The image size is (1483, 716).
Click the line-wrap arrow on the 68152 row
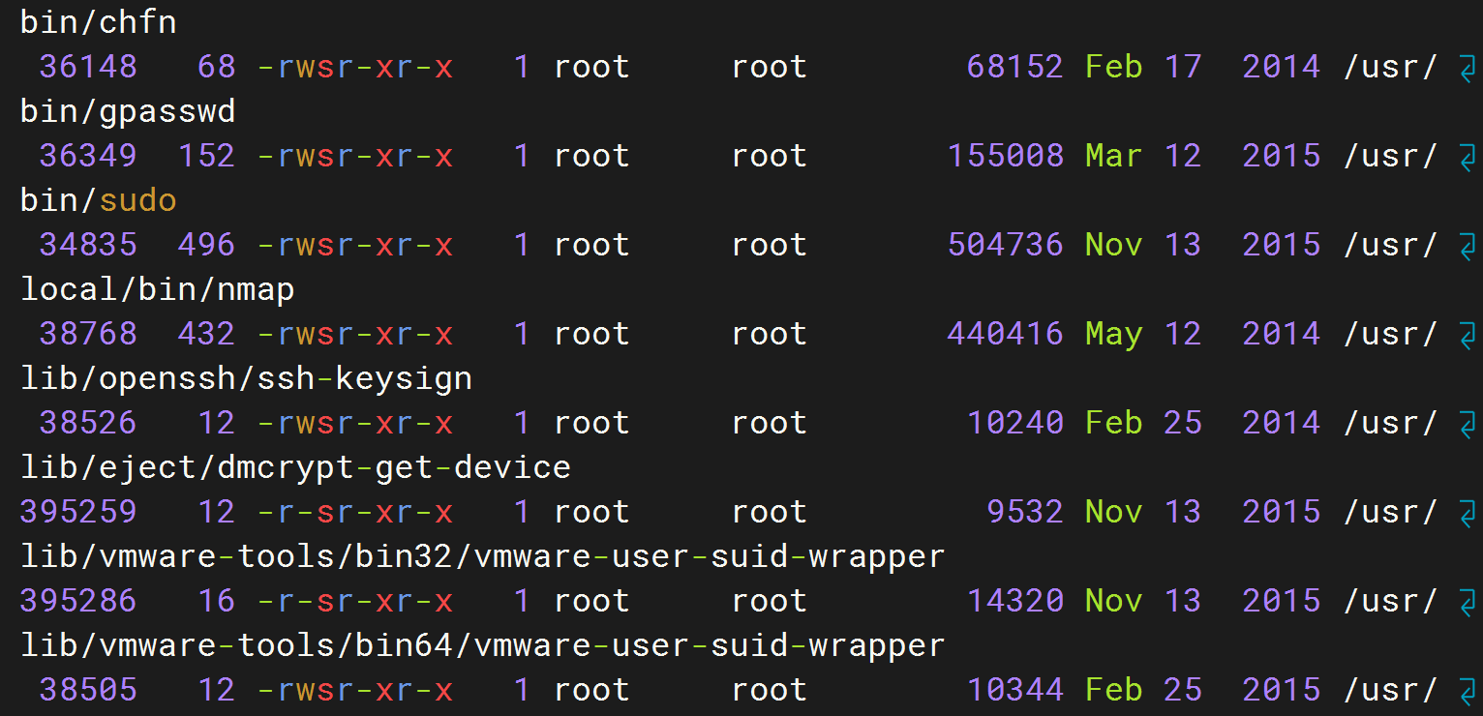(1467, 68)
